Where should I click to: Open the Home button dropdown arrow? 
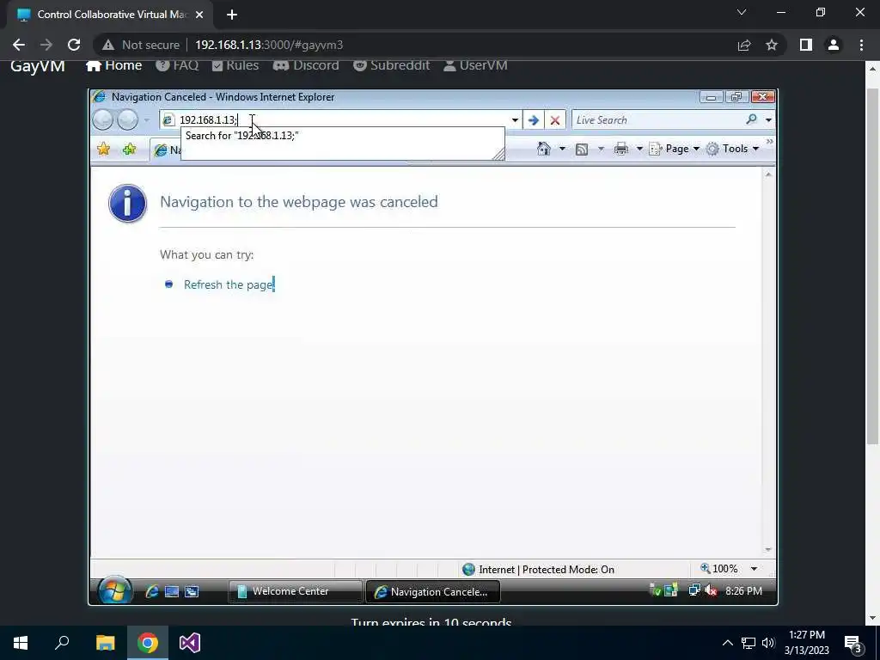click(x=562, y=149)
